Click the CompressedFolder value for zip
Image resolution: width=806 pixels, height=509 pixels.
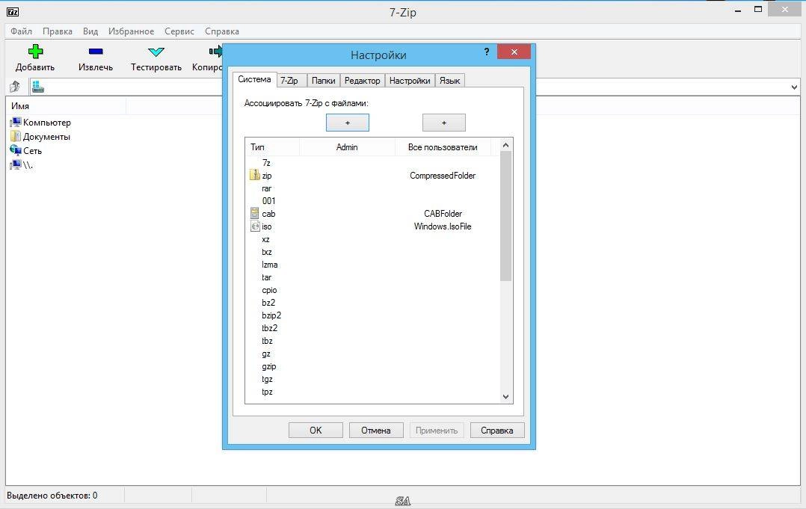coord(443,175)
